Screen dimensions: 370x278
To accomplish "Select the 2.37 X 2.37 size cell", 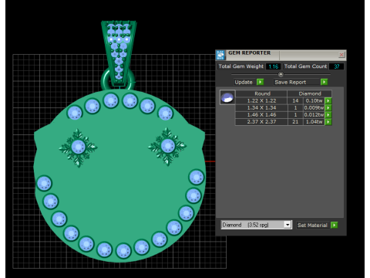I will tap(261, 121).
